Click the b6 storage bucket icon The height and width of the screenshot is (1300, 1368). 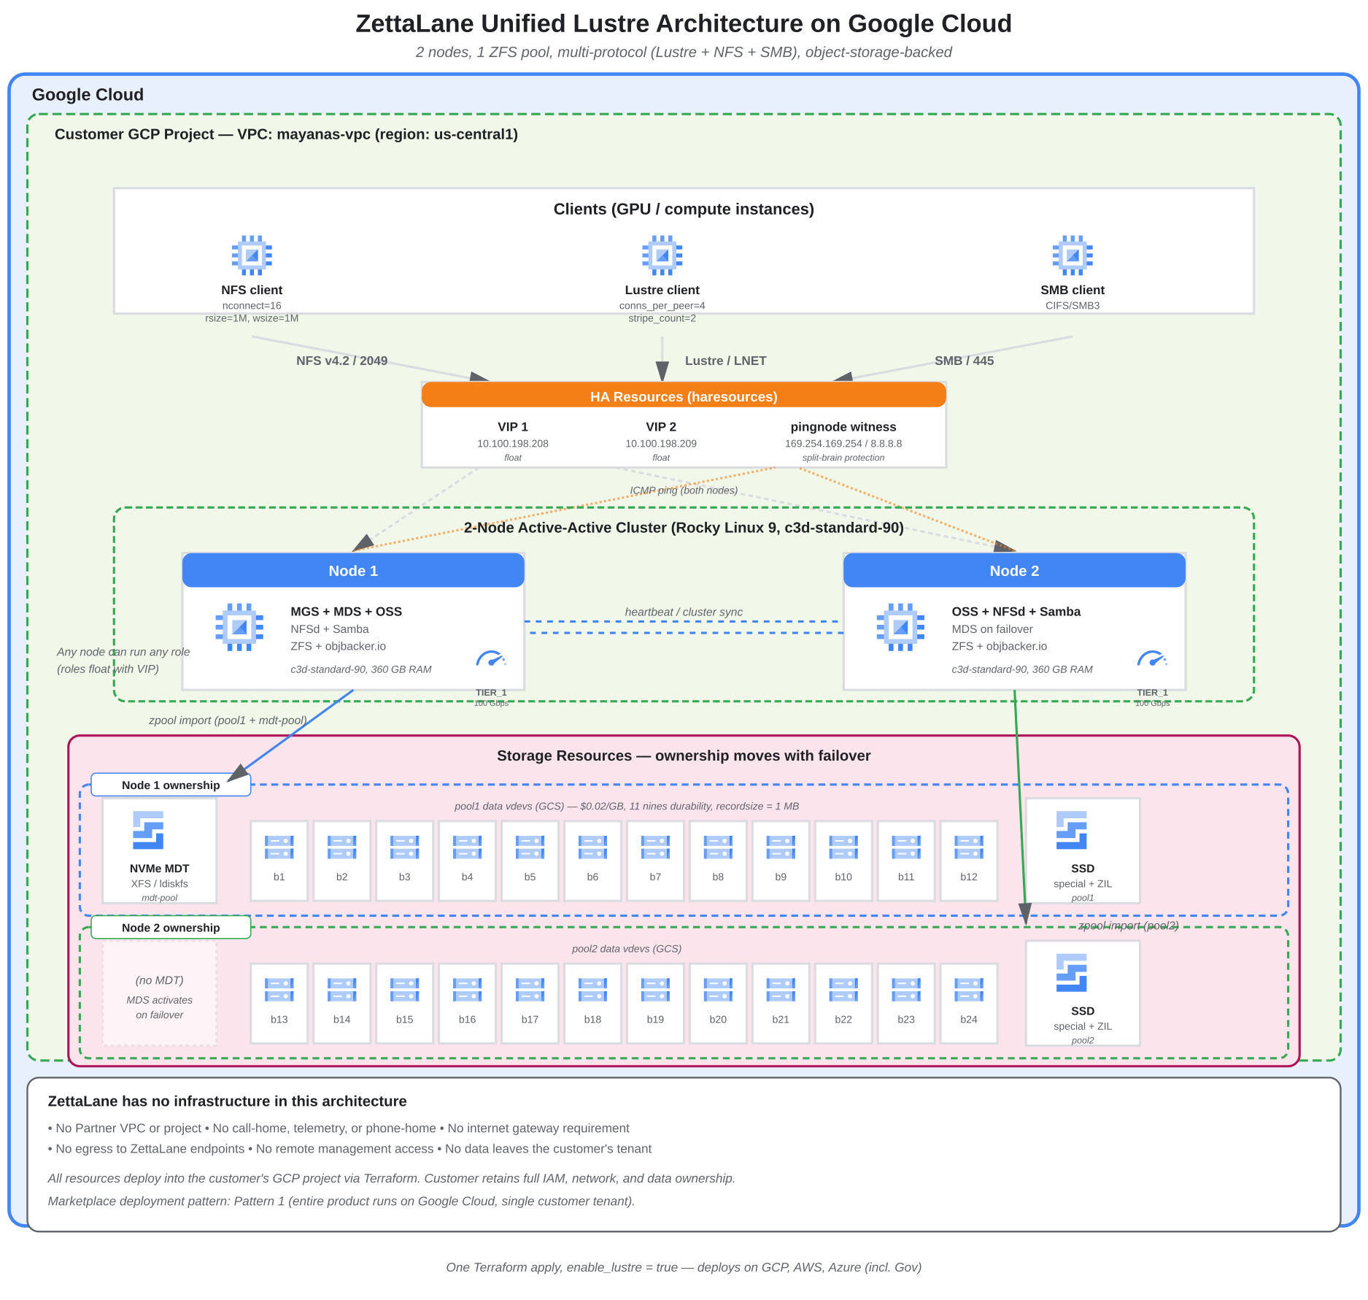pos(592,847)
